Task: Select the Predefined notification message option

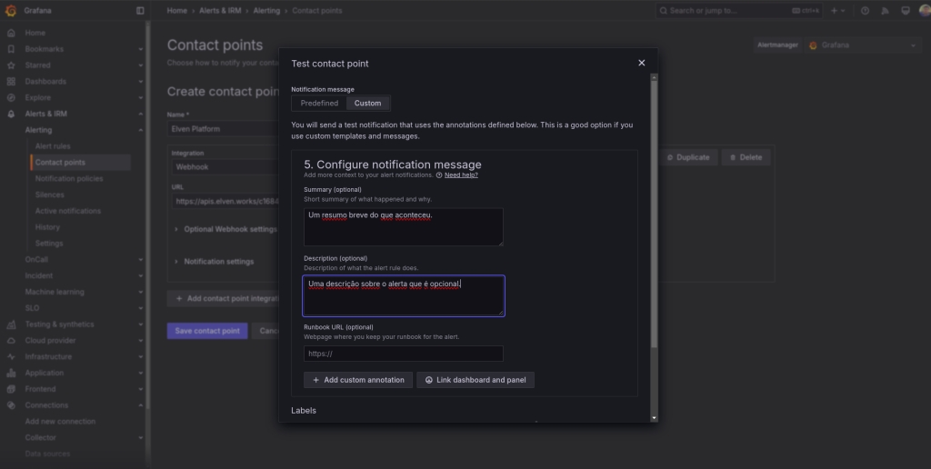Action: tap(319, 104)
